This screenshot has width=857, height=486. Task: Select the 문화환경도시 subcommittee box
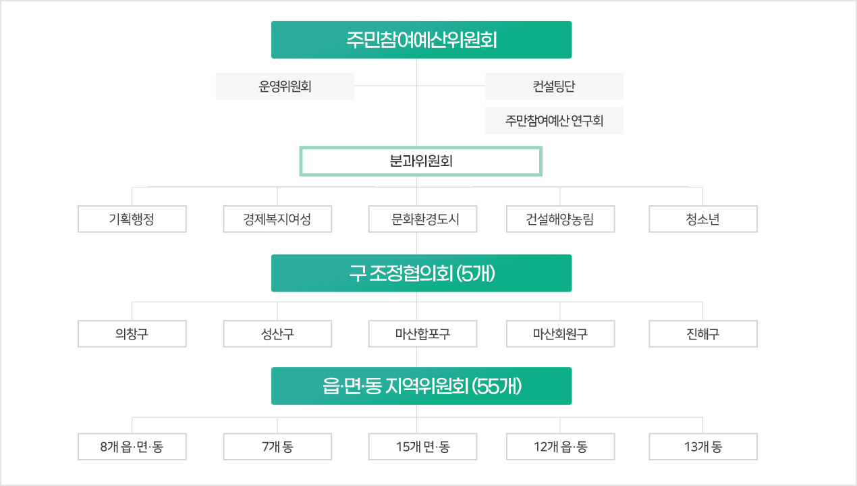click(423, 219)
